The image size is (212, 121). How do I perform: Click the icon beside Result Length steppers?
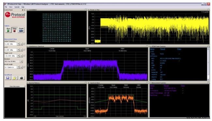point(24,67)
